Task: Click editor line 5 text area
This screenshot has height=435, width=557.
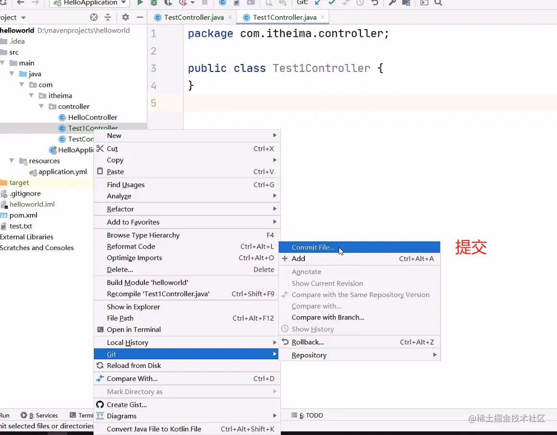Action: pos(370,103)
